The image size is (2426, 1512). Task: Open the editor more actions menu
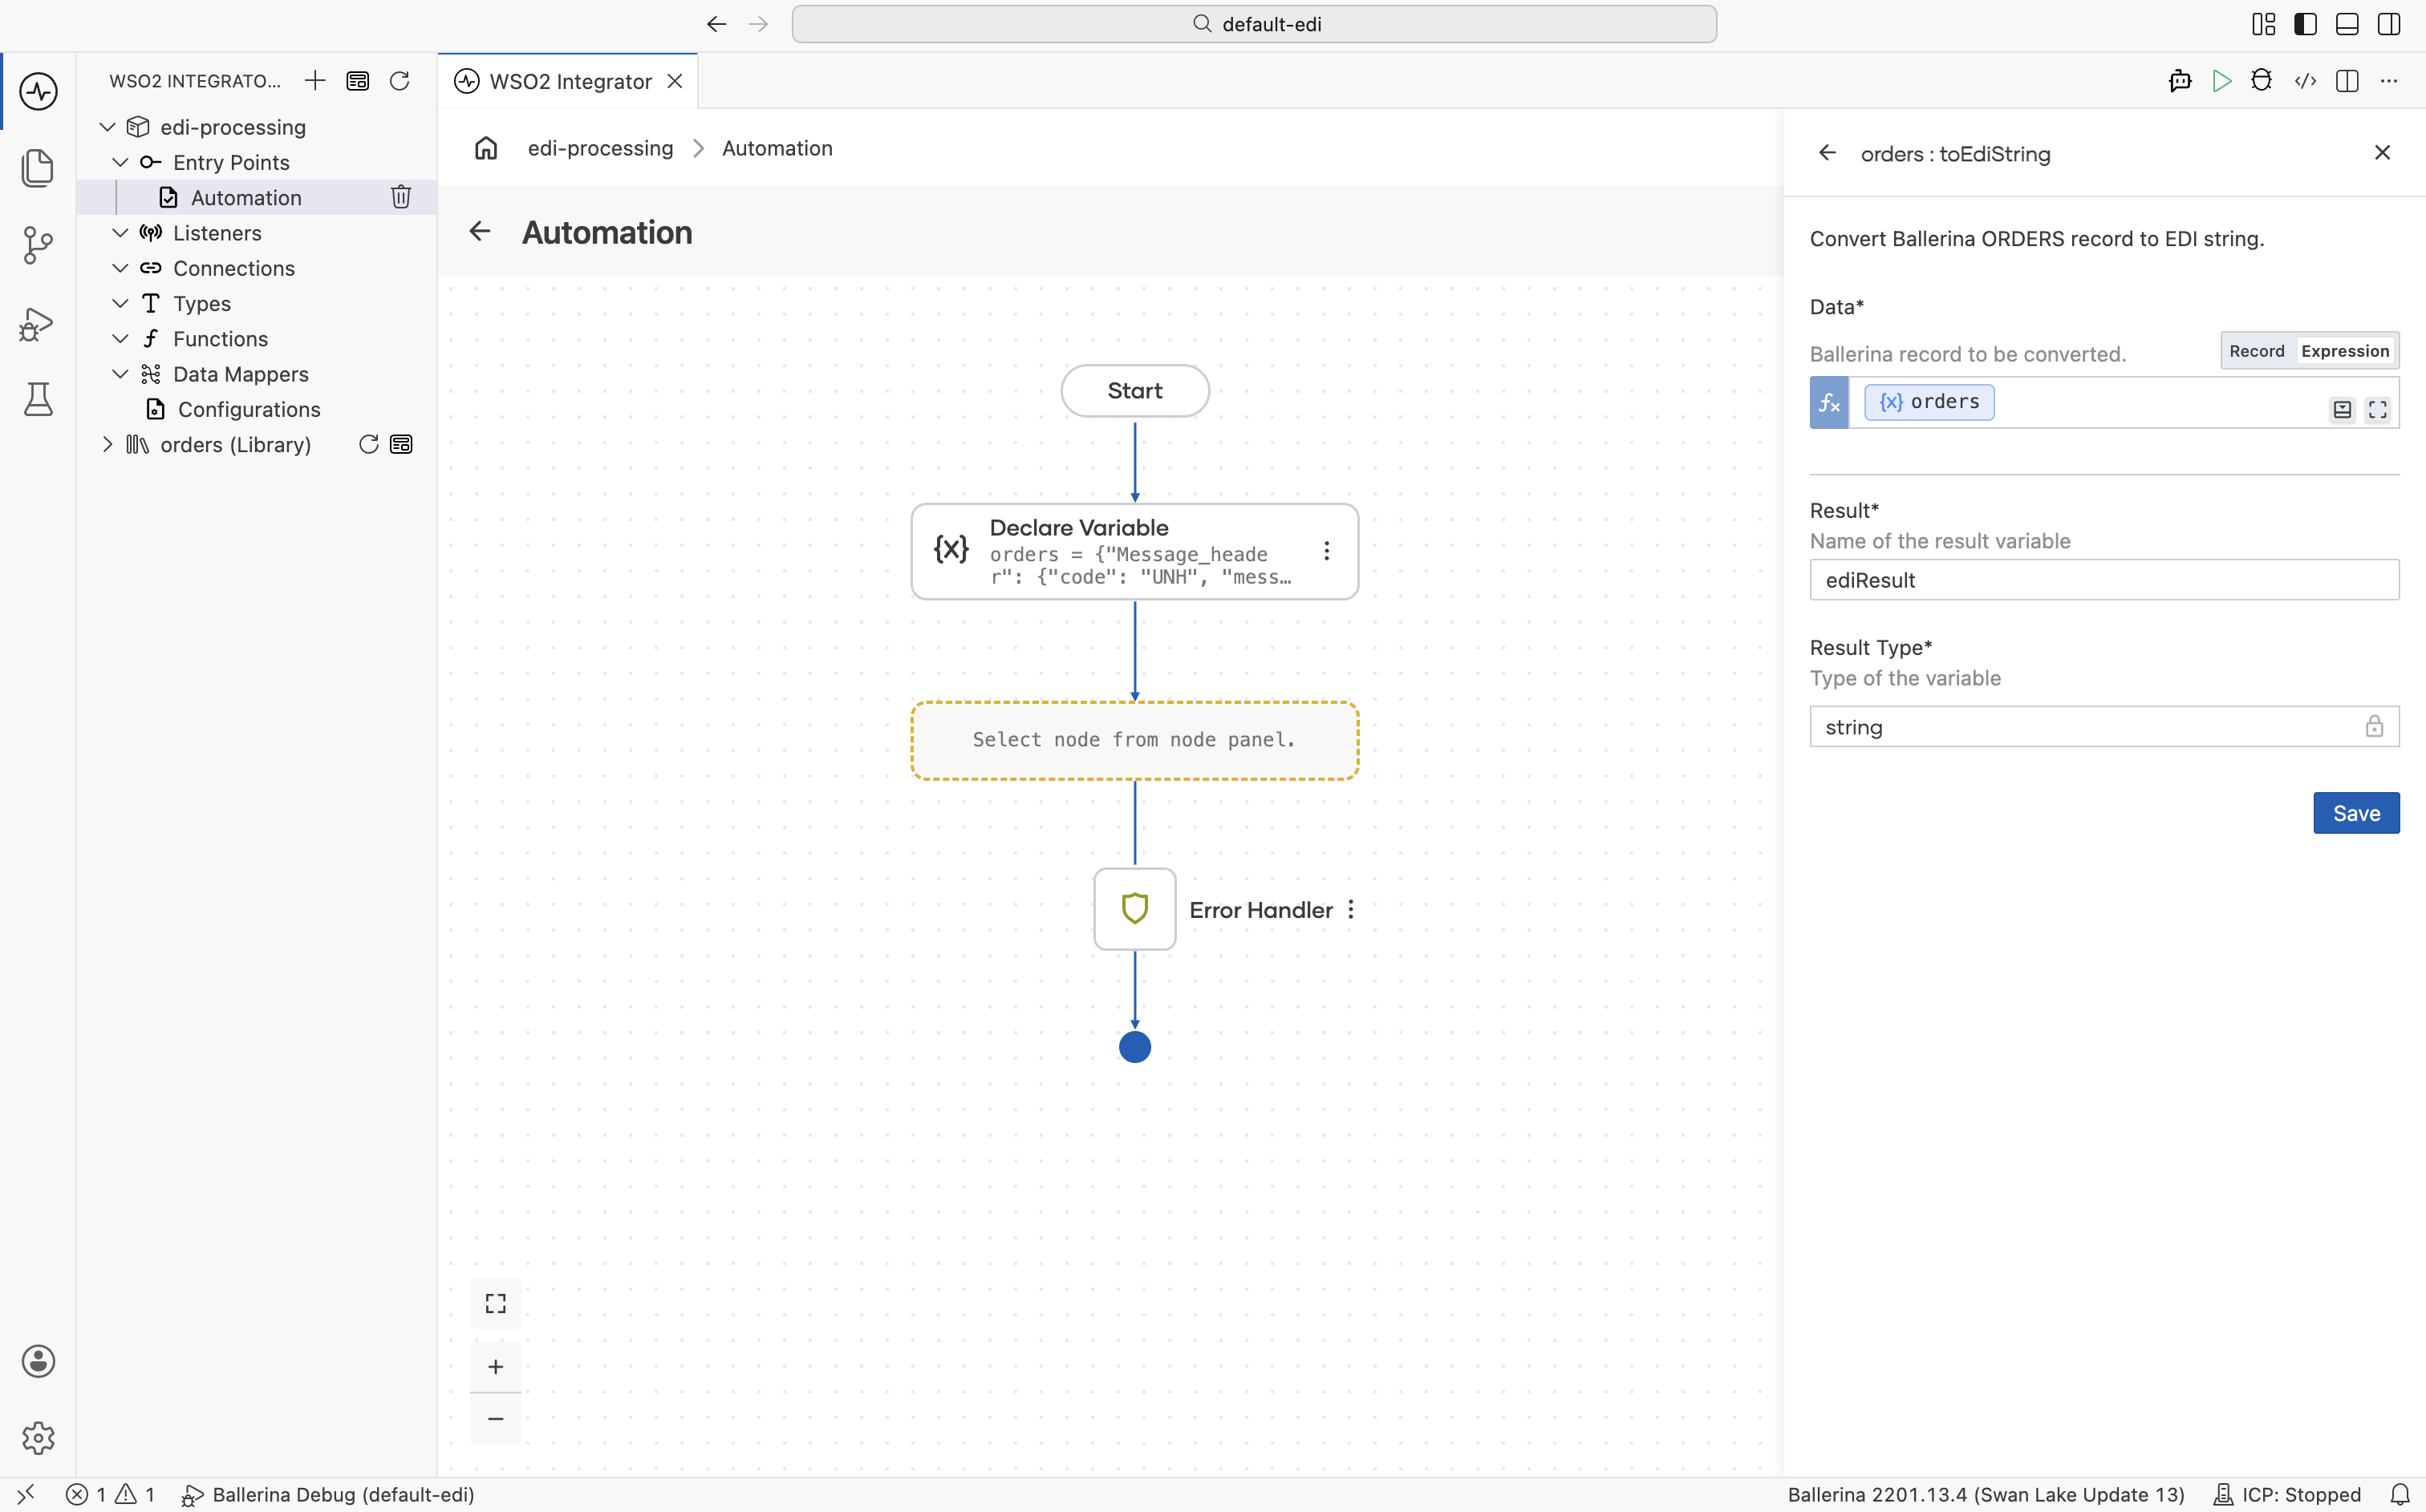(2389, 81)
